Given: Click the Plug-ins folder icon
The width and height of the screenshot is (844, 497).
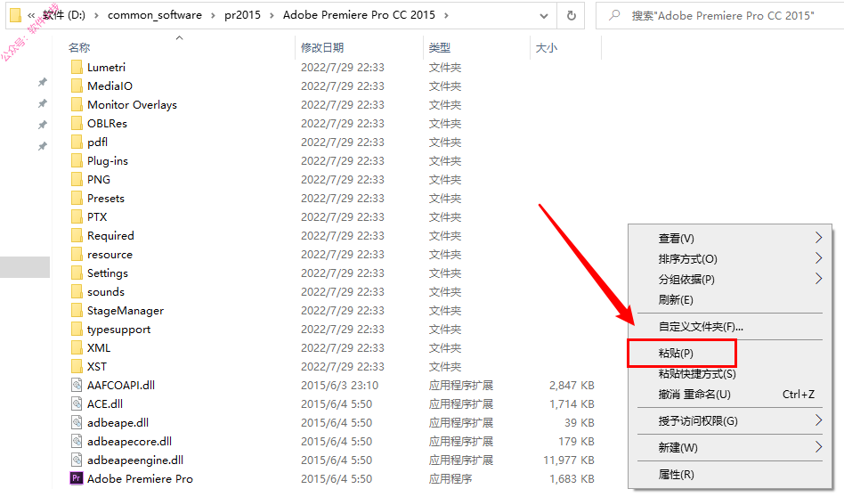Looking at the screenshot, I should tap(77, 161).
